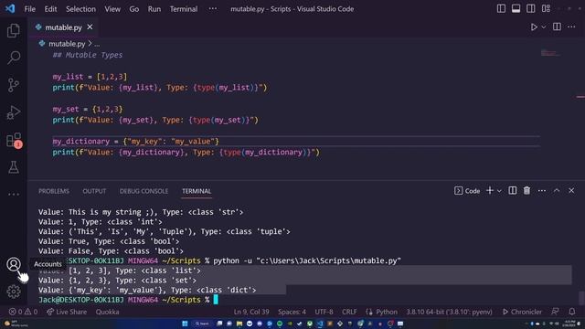585x329 pixels.
Task: Open the Manage gear settings
Action: (x=14, y=292)
